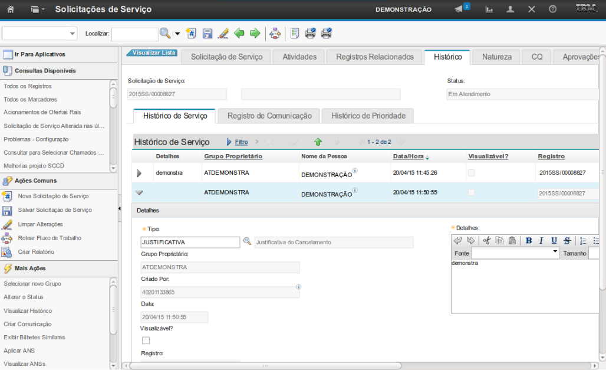Click the Route Workflow toolbar icon
The image size is (606, 370).
[x=275, y=34]
